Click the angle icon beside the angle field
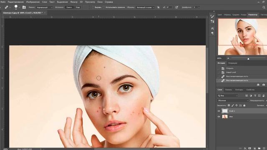 (x=164, y=7)
